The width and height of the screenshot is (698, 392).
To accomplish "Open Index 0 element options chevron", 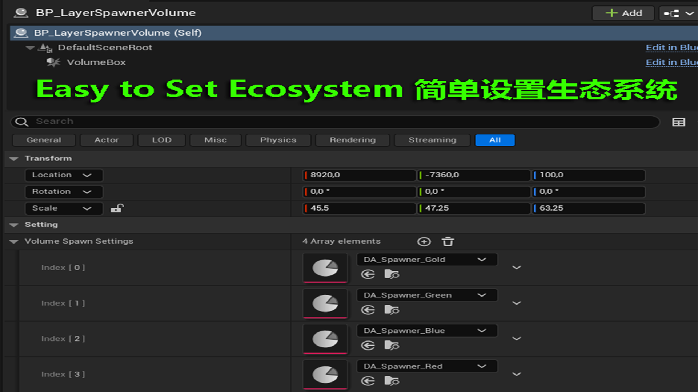I will point(517,268).
